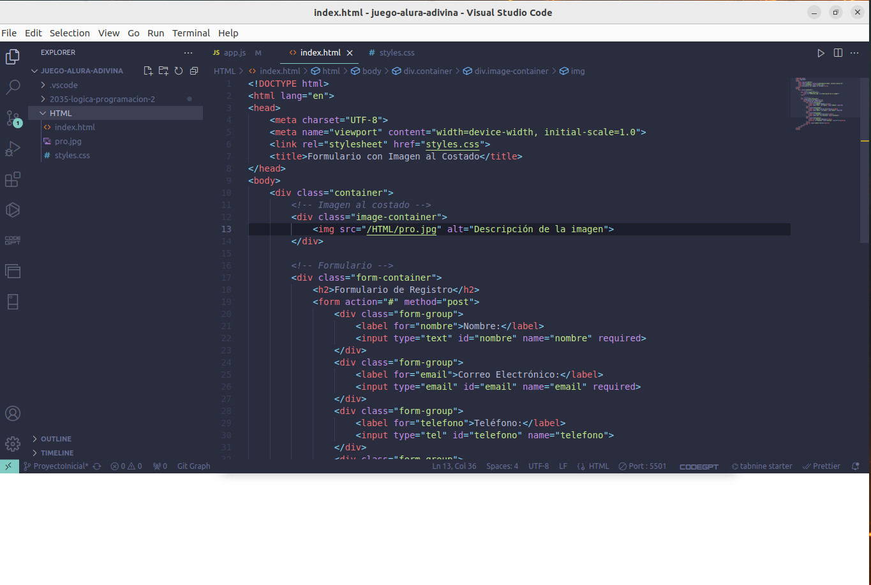Open div.image-container breadcrumb dropdown
The width and height of the screenshot is (871, 585).
point(505,71)
